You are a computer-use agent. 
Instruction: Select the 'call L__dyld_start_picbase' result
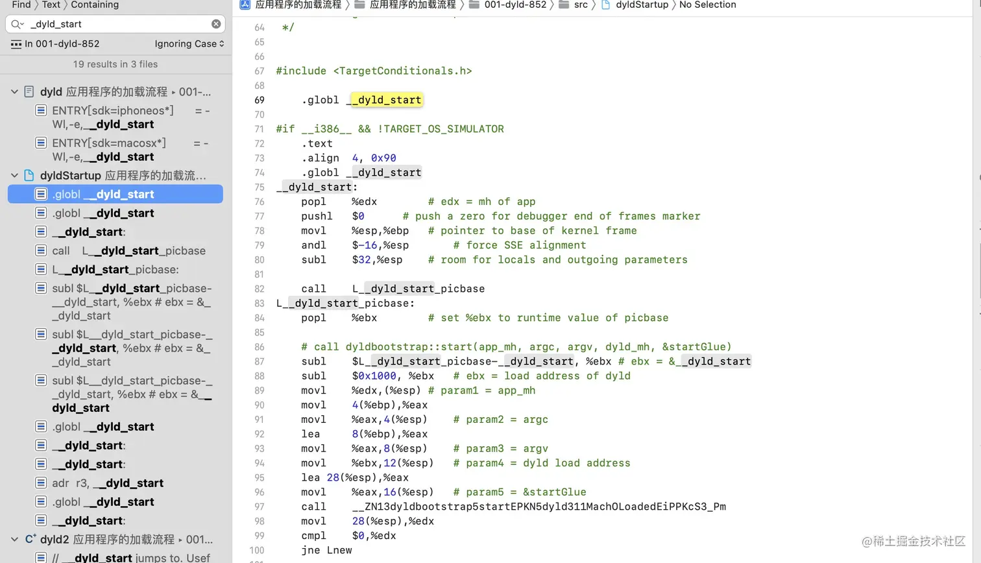[x=115, y=250]
